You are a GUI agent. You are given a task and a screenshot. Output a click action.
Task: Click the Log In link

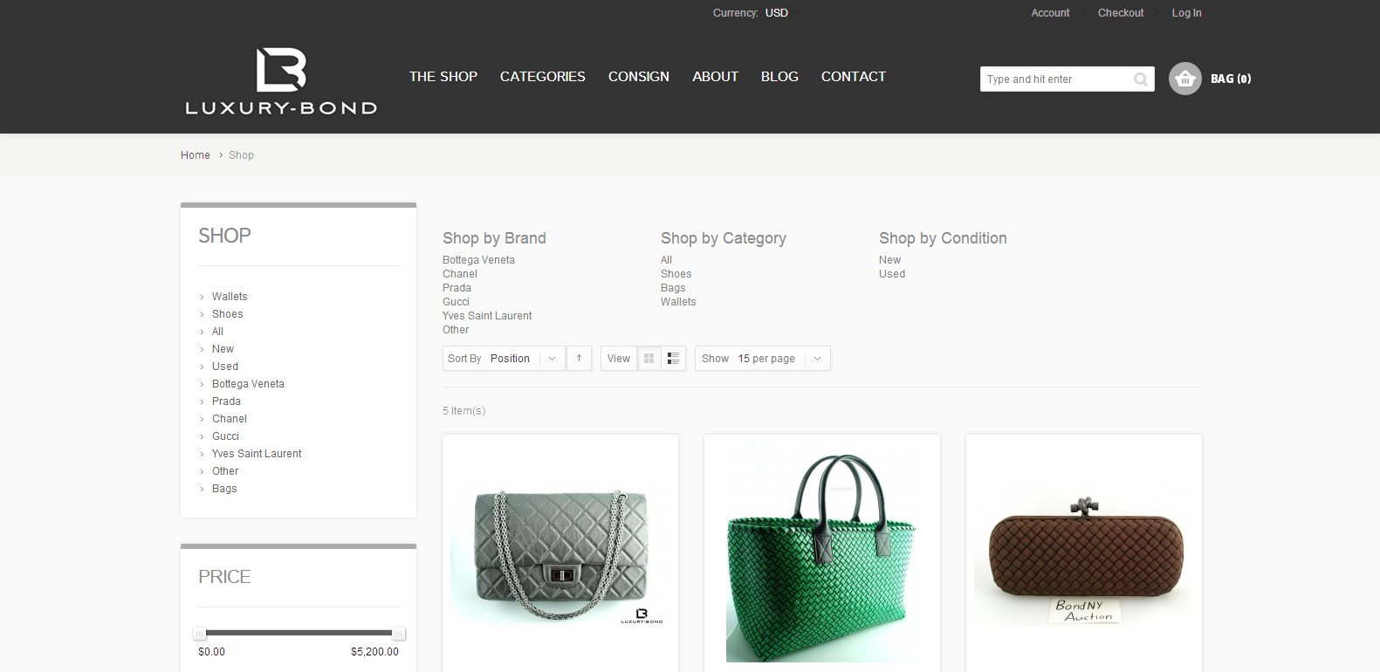(1186, 13)
